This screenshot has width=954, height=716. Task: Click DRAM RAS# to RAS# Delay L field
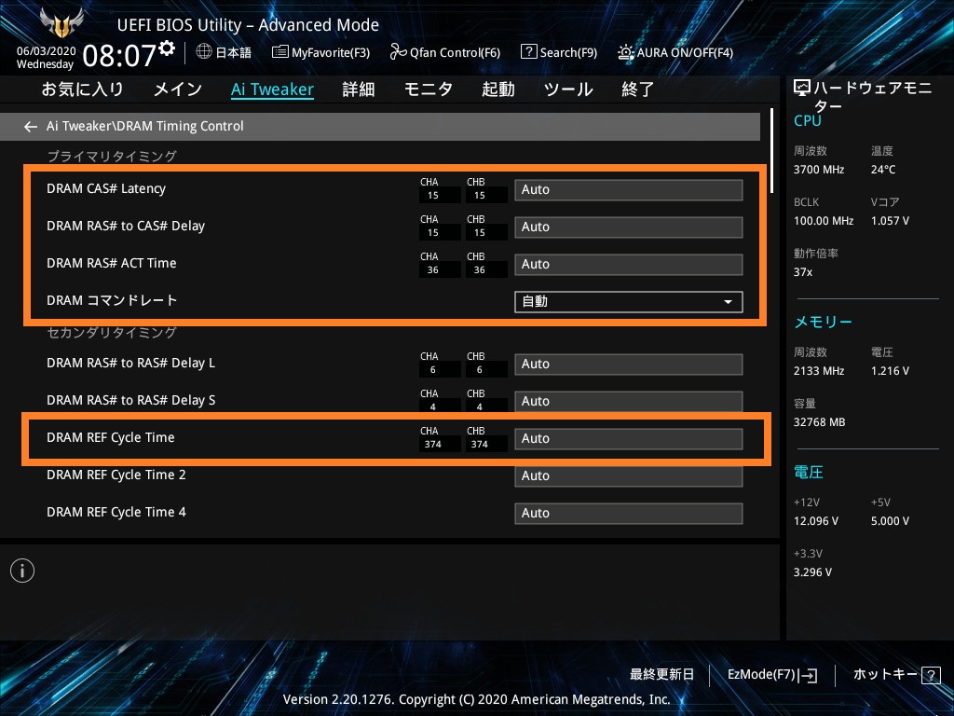pos(629,365)
